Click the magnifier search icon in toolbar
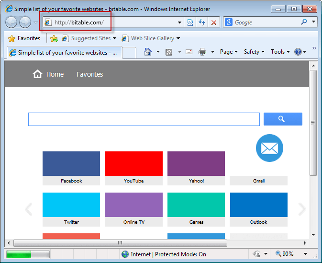The width and height of the screenshot is (322, 263). click(304, 22)
